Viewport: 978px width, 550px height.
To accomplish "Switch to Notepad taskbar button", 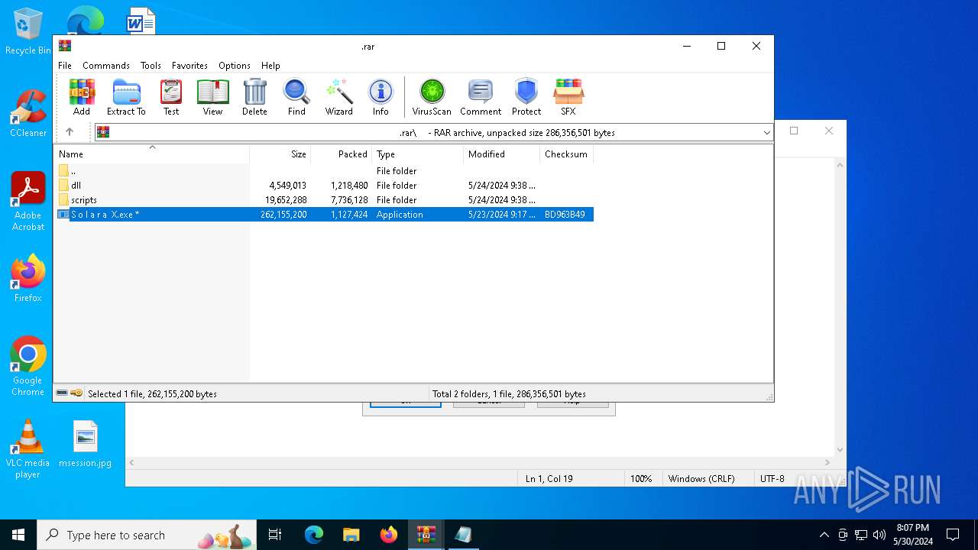I will click(463, 535).
